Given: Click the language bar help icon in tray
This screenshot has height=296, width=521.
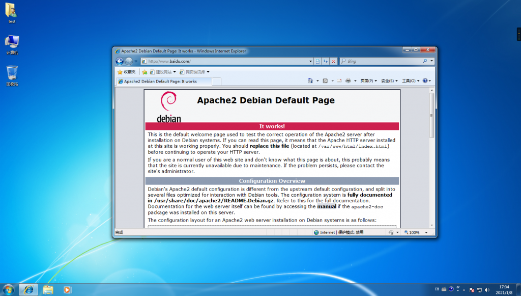Looking at the screenshot, I should pos(451,289).
